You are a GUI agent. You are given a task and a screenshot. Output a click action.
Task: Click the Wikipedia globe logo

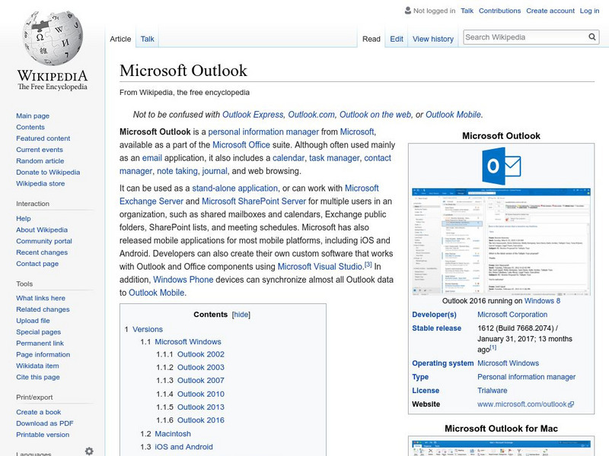[x=53, y=37]
